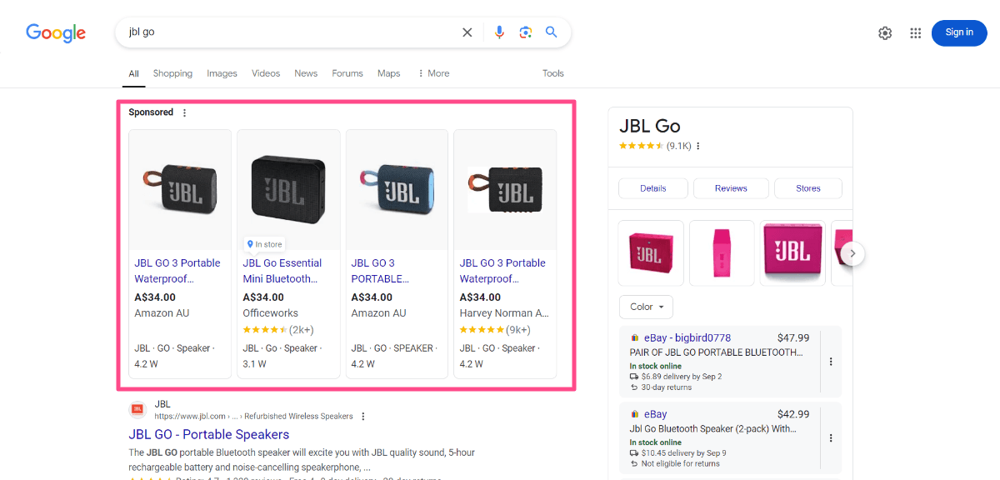Switch to the Images tab

coord(222,73)
